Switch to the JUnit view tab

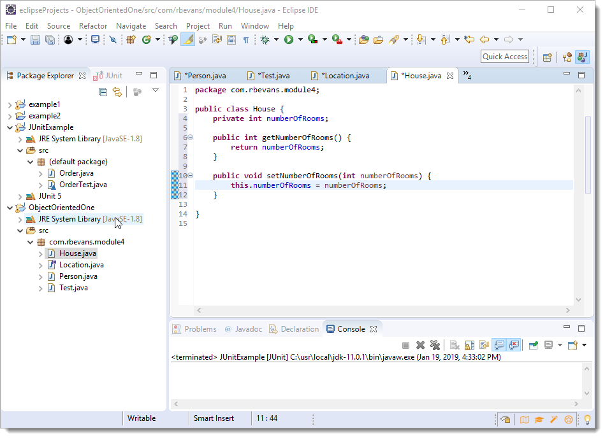[108, 76]
